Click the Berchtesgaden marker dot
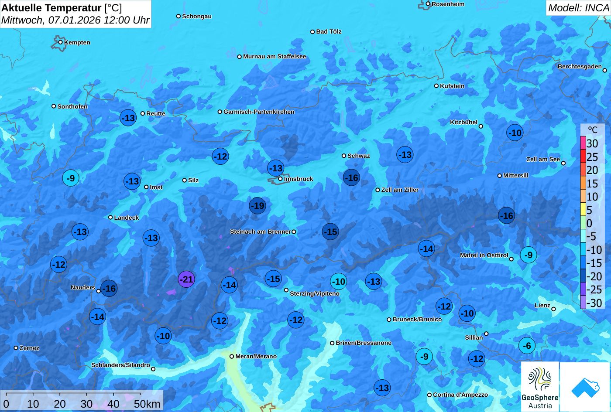 tap(605, 70)
